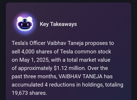The height and width of the screenshot is (100, 137).
Task: Click the AI bear mascot icon
Action: (x=25, y=24)
